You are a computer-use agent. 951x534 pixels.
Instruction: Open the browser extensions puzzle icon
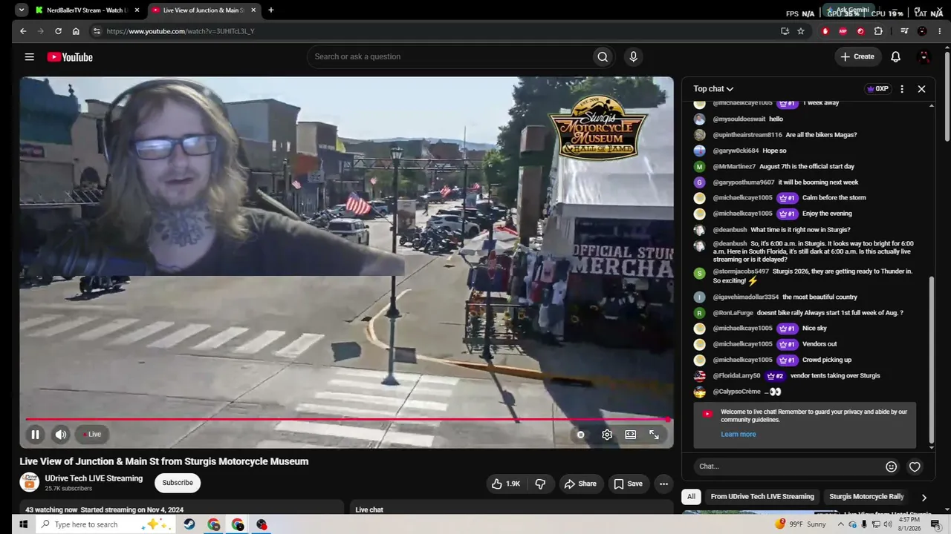tap(878, 31)
